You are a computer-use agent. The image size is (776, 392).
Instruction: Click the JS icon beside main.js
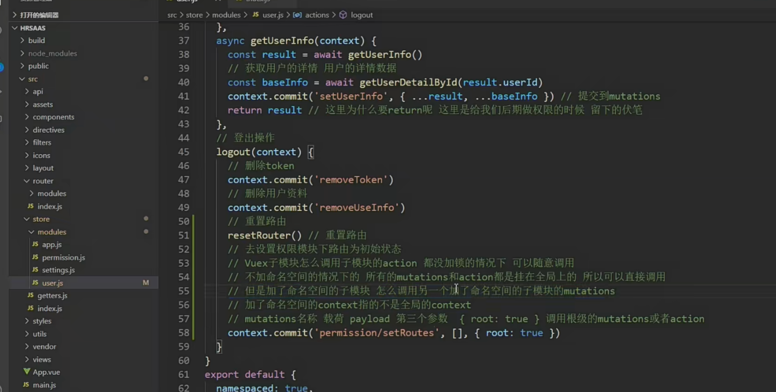pyautogui.click(x=26, y=384)
